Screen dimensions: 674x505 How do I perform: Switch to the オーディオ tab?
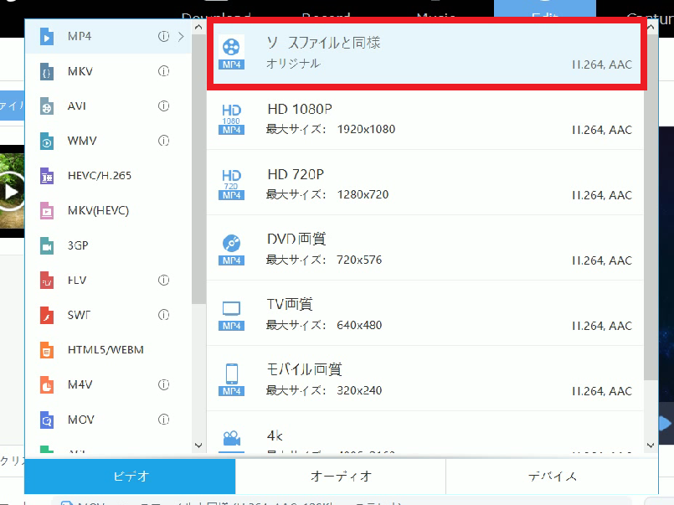pyautogui.click(x=341, y=477)
